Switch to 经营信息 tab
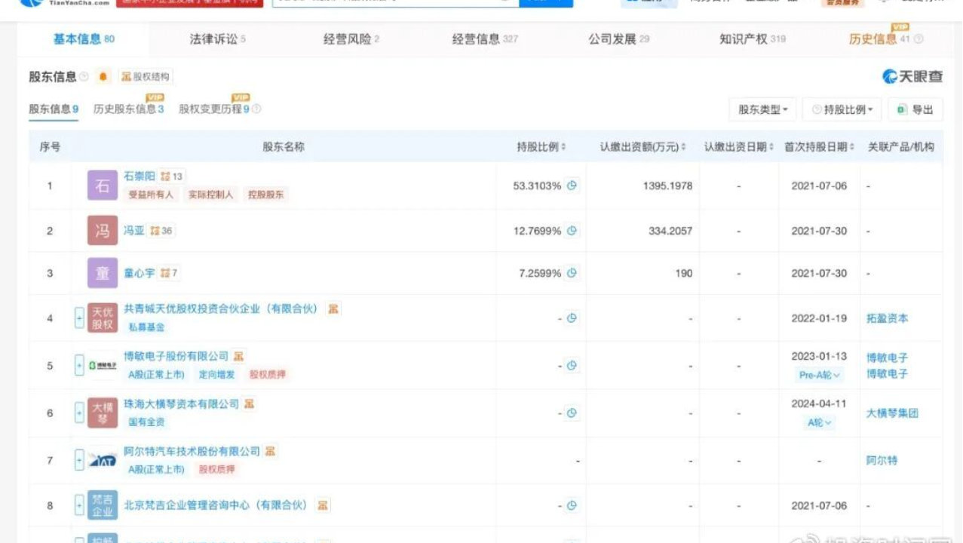The image size is (963, 543). click(x=485, y=39)
